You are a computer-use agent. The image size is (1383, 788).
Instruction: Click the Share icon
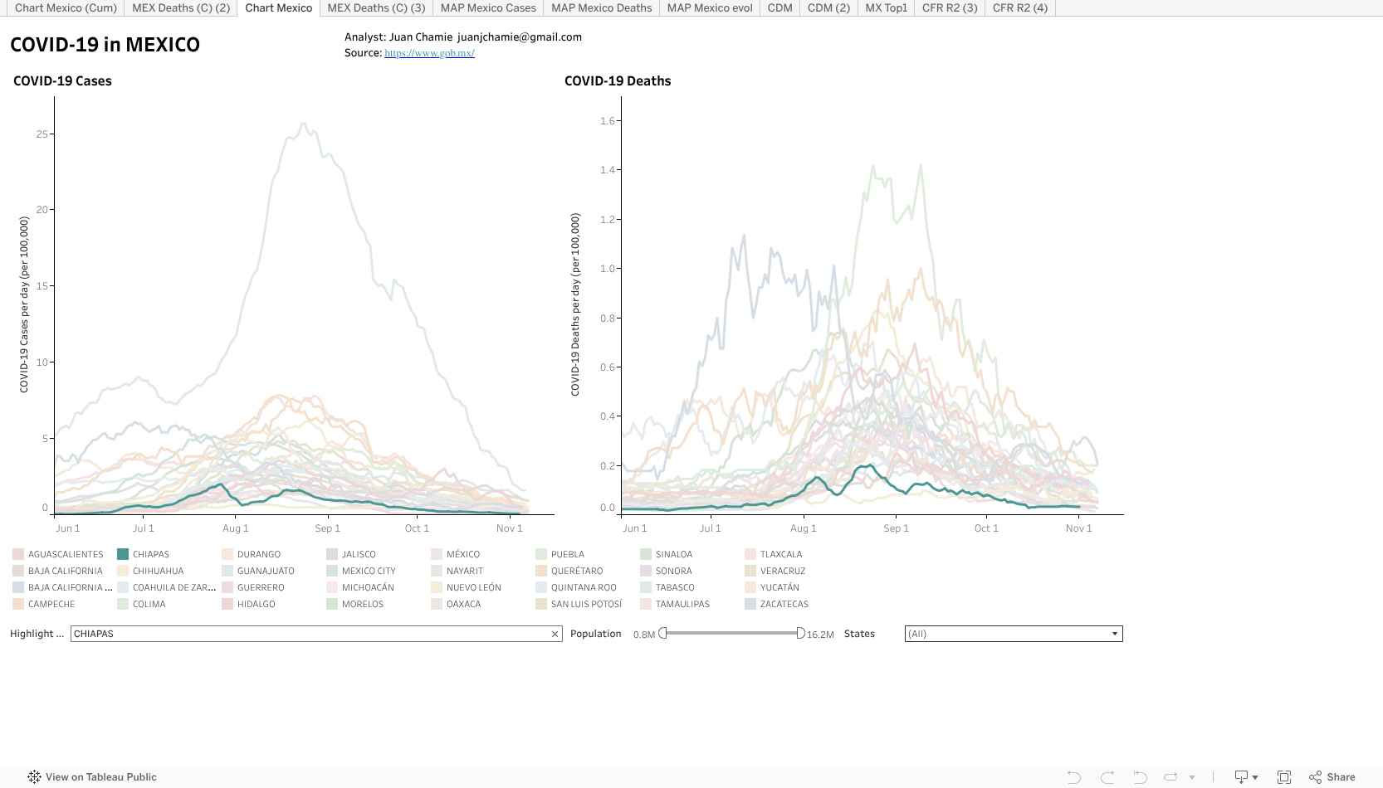click(1317, 777)
